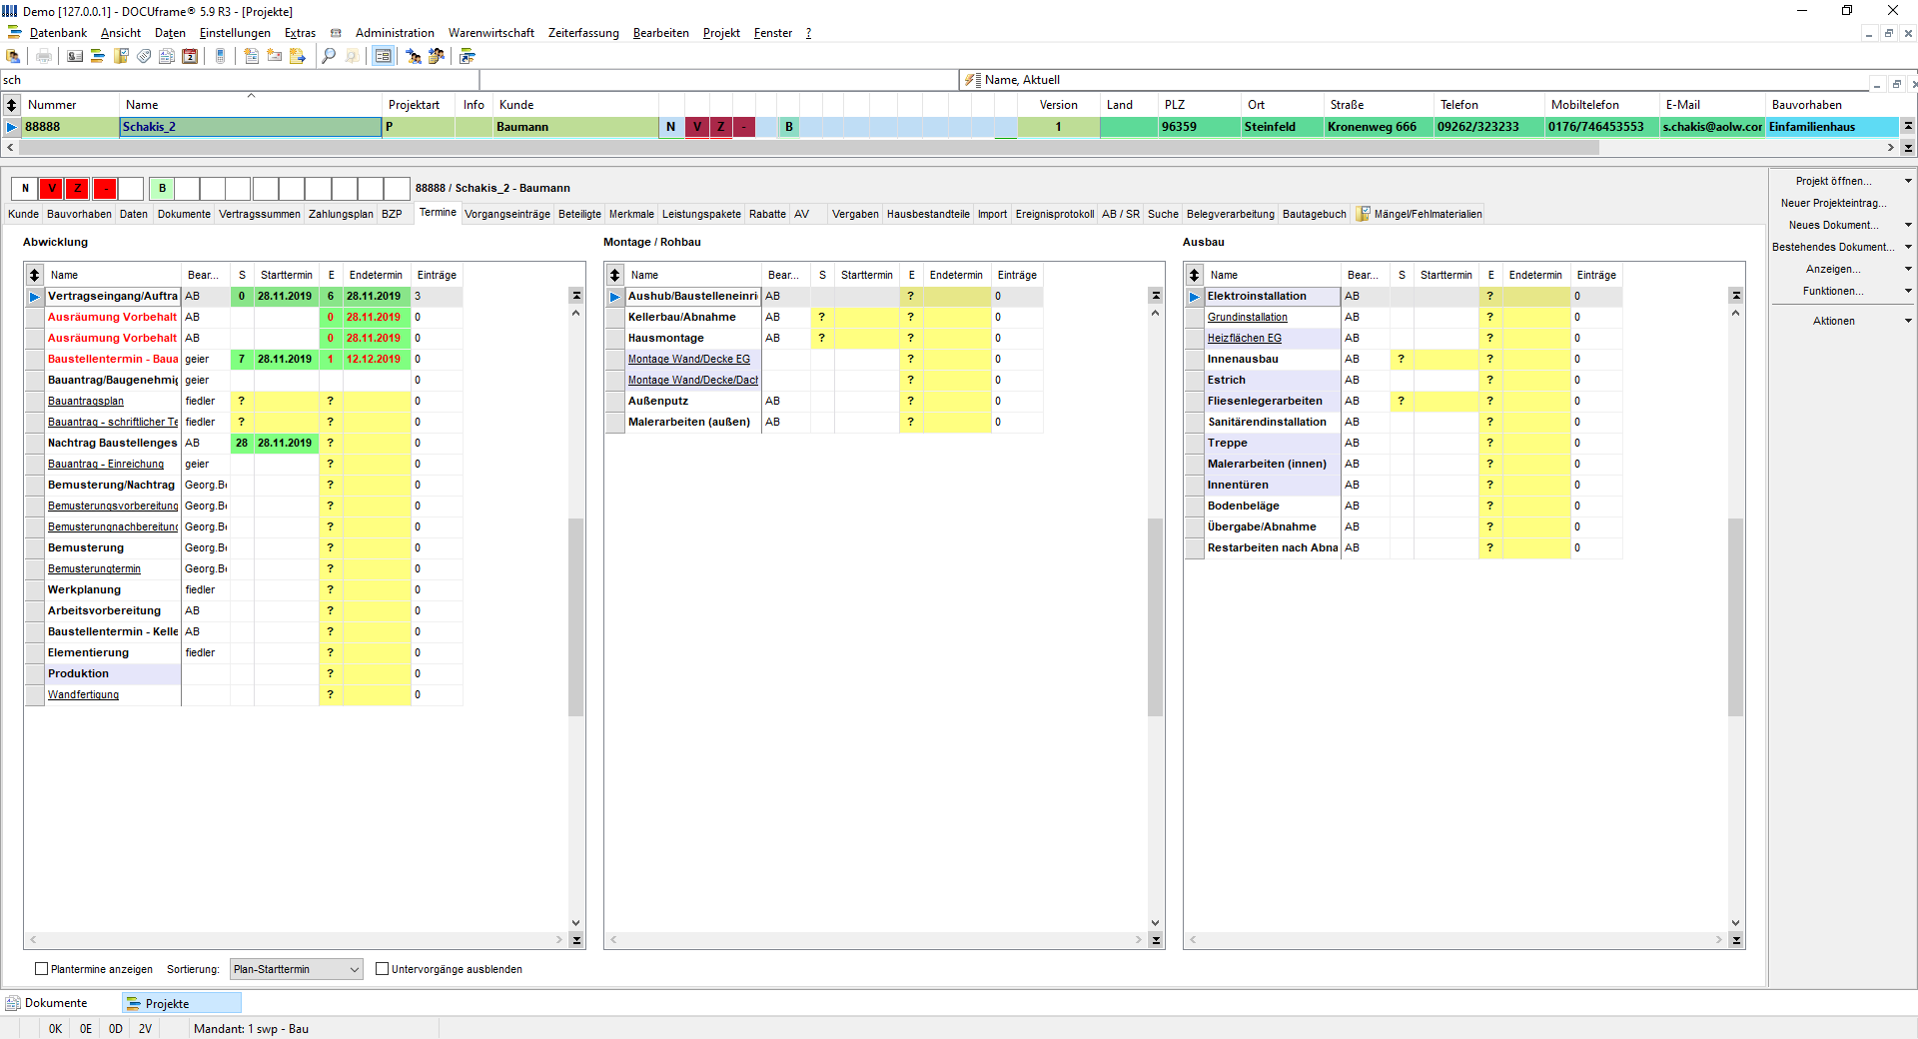The width and height of the screenshot is (1918, 1039).
Task: Click the mobile phone toolbar icon
Action: tap(220, 56)
